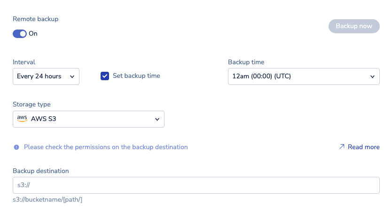392x212 pixels.
Task: Click the AWS logo icon in Storage type
Action: [x=22, y=119]
